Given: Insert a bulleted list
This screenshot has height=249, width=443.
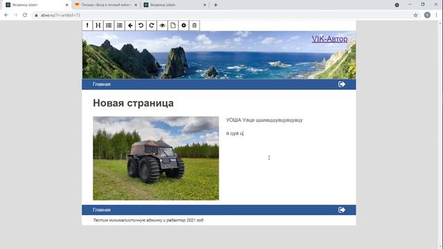Looking at the screenshot, I should (109, 26).
